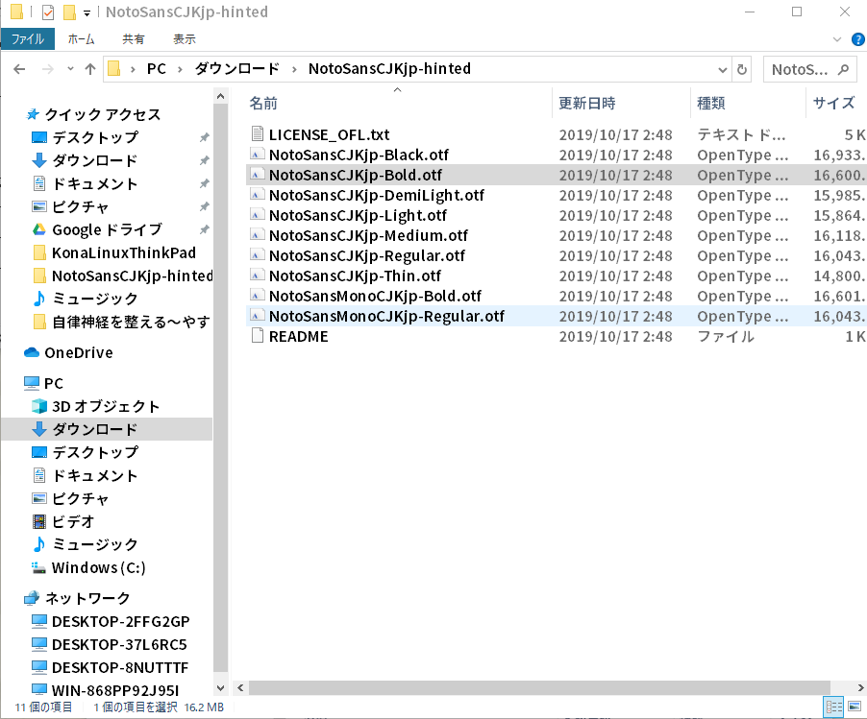Screen dimensions: 867x719
Task: Select NotoSansCJKjp-DemiLight.otf file
Action: [377, 196]
